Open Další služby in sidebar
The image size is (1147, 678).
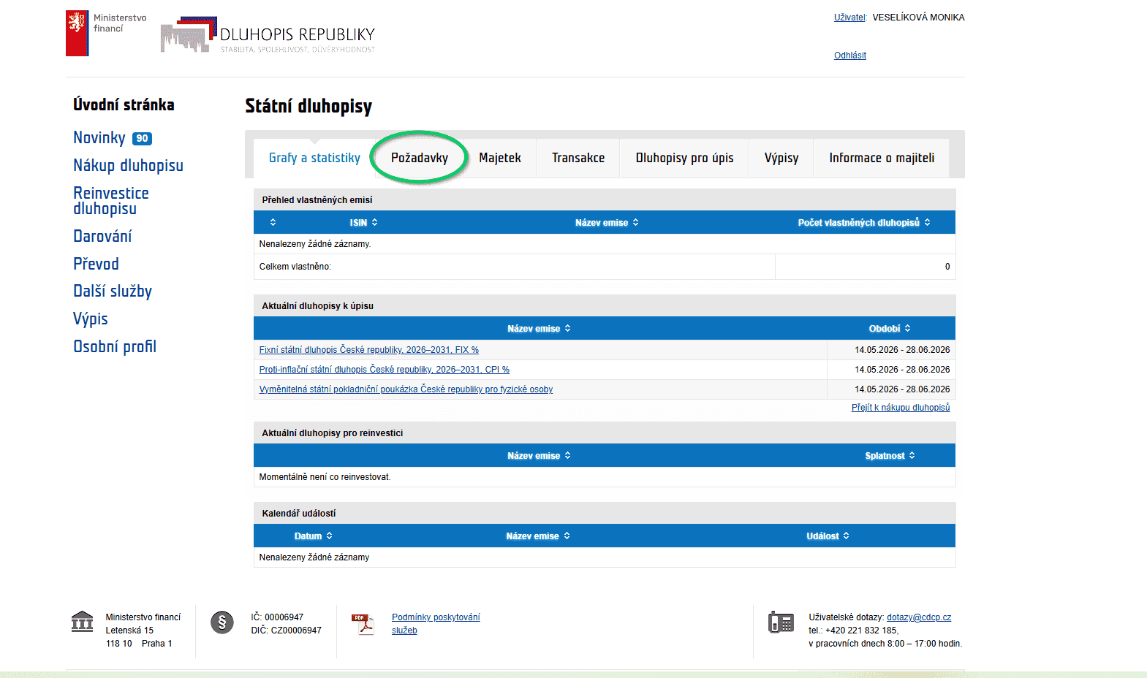coord(113,291)
